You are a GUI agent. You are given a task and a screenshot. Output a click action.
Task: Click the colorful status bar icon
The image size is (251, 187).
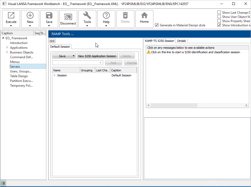[x=3, y=183]
